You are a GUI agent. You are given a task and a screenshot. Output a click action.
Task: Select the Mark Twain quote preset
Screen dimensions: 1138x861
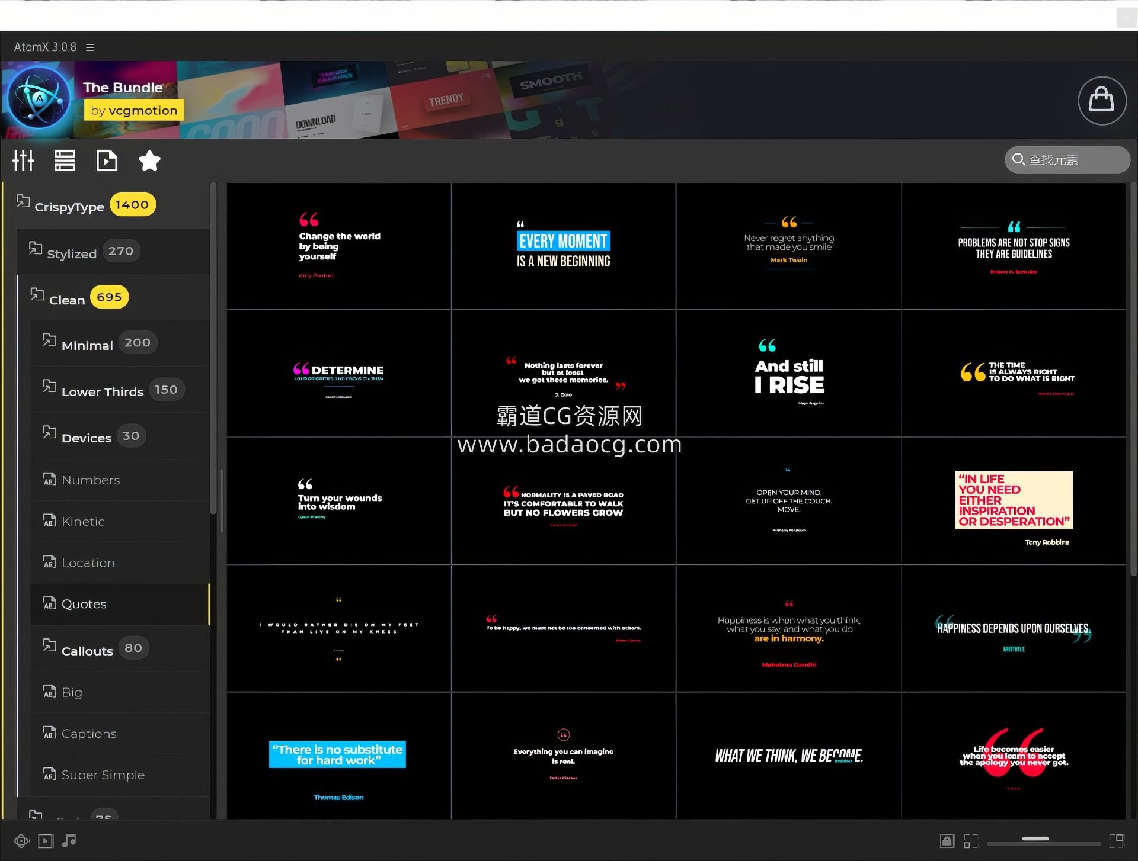point(789,246)
